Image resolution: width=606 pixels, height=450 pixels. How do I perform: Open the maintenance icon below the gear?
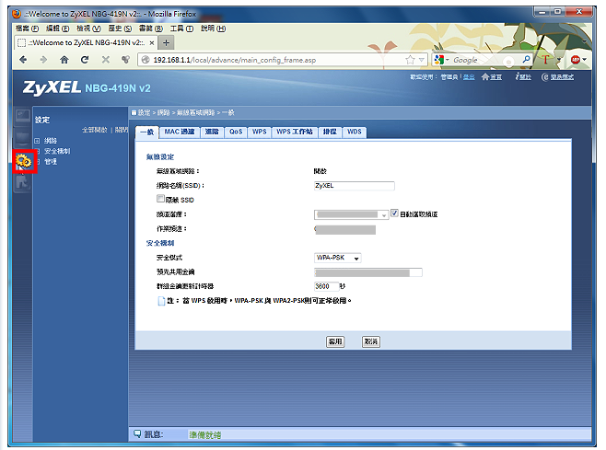[23, 181]
